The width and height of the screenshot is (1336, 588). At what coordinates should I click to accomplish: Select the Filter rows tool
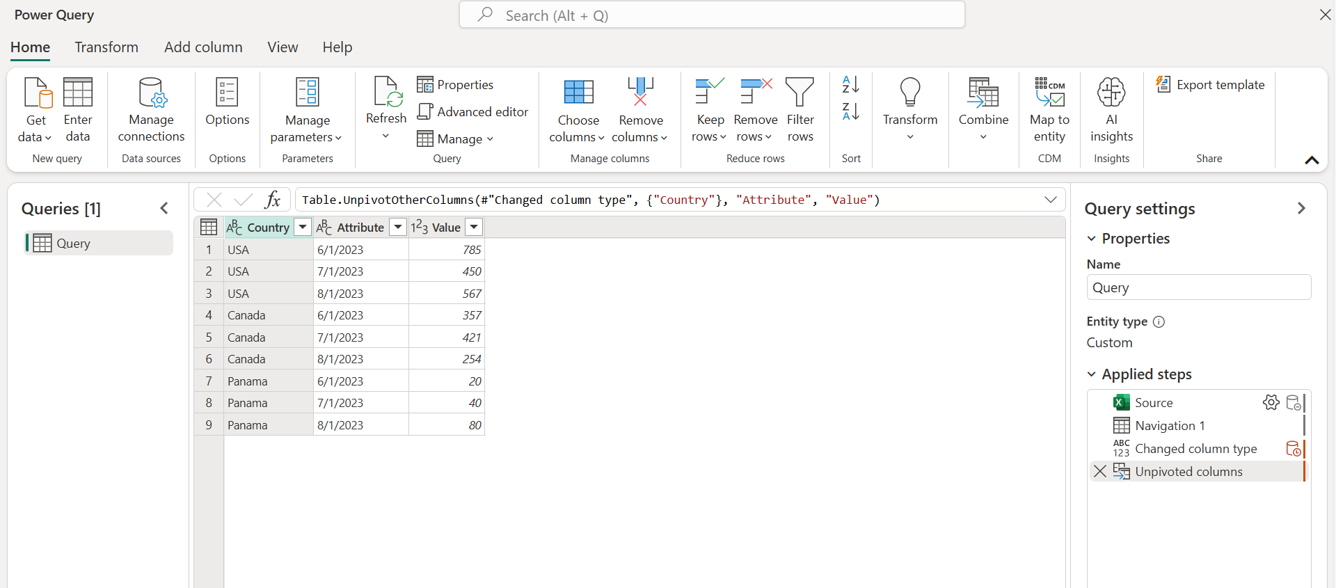(800, 110)
